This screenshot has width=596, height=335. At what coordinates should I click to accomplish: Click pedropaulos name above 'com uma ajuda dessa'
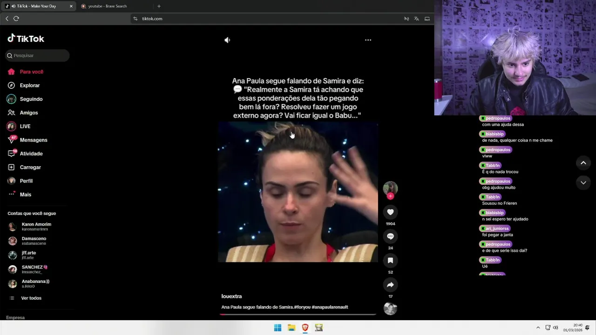(x=498, y=118)
